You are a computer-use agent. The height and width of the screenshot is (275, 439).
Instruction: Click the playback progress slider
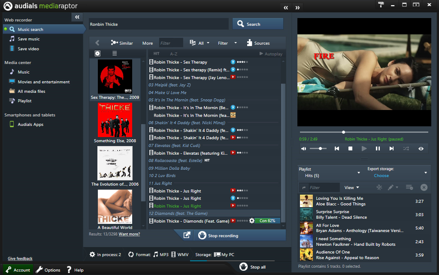click(364, 132)
